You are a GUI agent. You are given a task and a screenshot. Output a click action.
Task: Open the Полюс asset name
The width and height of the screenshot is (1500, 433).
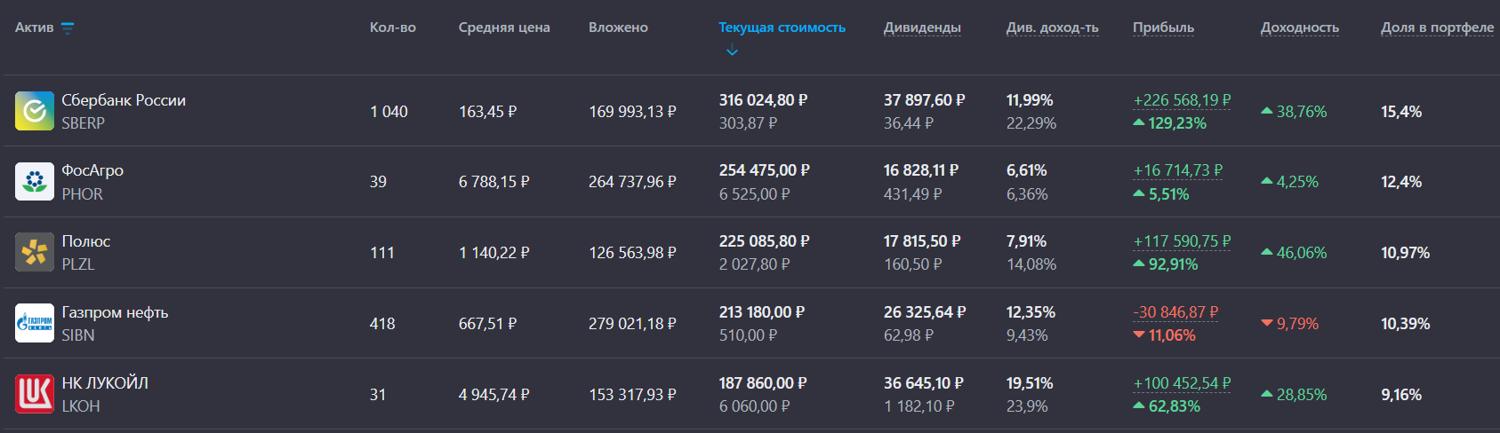(86, 241)
